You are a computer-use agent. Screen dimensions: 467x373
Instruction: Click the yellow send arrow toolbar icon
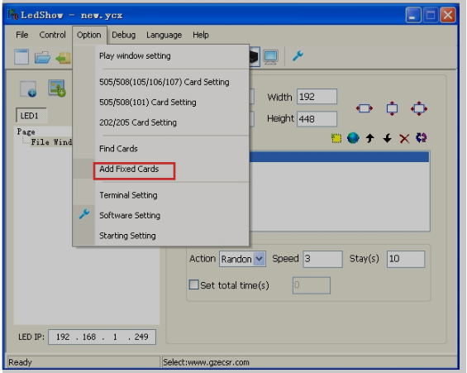(63, 58)
